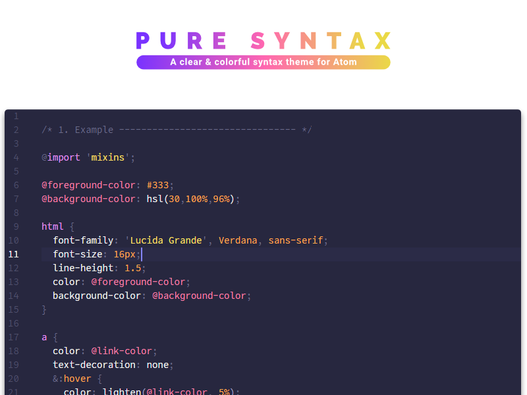Click the '@link-color' value on line 18
The image size is (527, 395).
tap(122, 351)
